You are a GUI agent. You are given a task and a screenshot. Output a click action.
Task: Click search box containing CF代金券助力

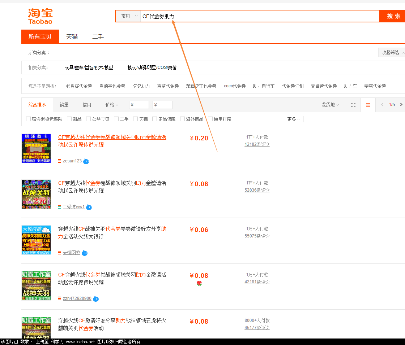pos(260,16)
